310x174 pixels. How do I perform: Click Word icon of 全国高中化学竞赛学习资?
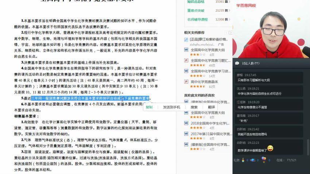coord(186,71)
